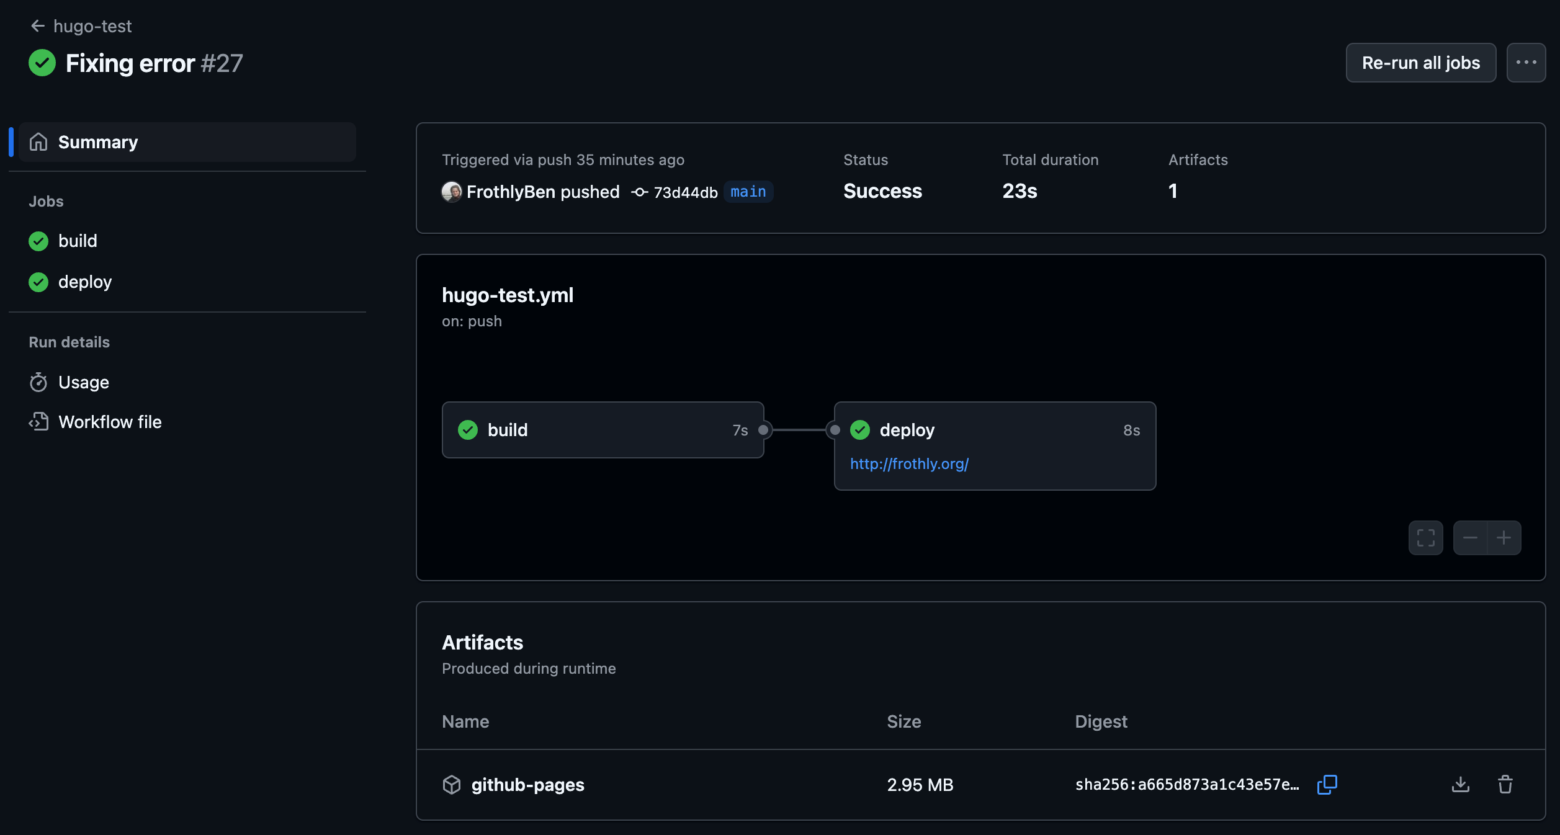This screenshot has height=835, width=1560.
Task: Click the back arrow icon beside hugo-test
Action: (38, 26)
